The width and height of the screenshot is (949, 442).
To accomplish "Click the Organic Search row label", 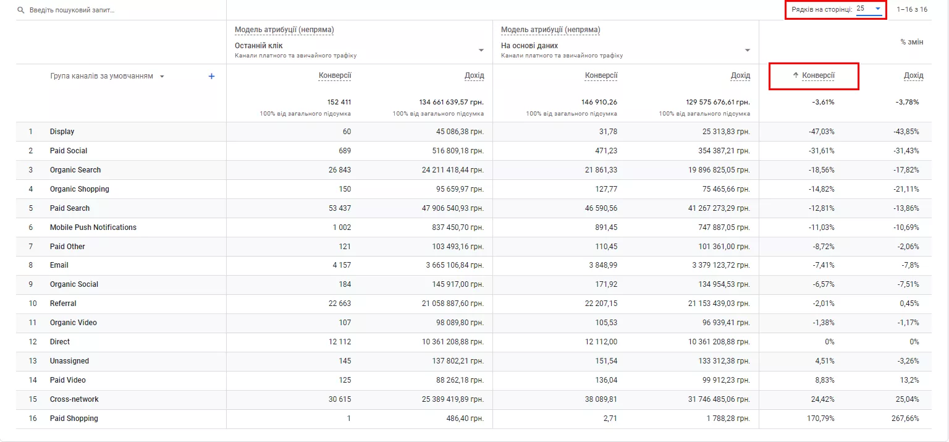I will (75, 170).
